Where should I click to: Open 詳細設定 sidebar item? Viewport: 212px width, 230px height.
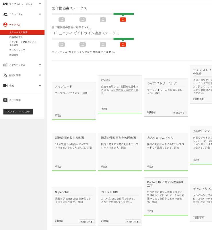pyautogui.click(x=14, y=55)
